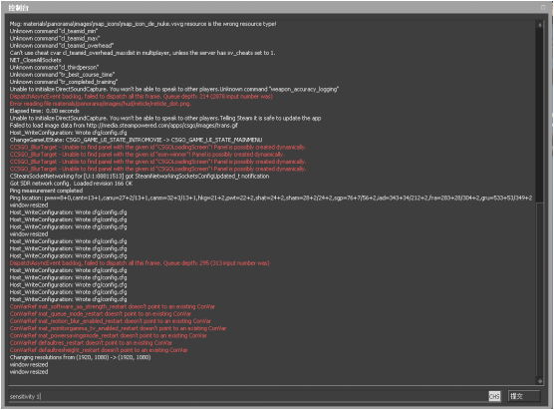Click the CHS input language indicator

[x=494, y=396]
